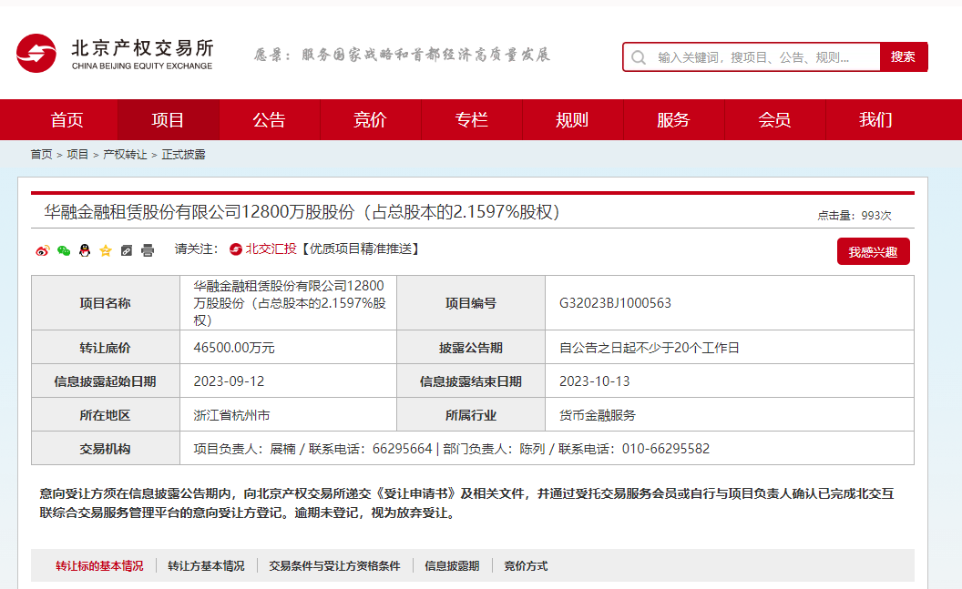The image size is (962, 589).
Task: Open the 首页 navigation menu
Action: (x=67, y=120)
